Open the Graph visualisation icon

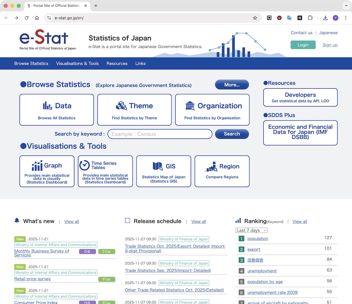click(37, 166)
